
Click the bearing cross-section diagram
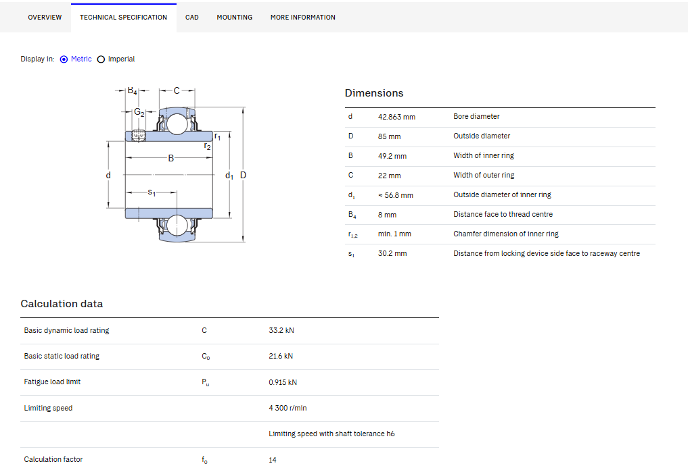pos(177,165)
